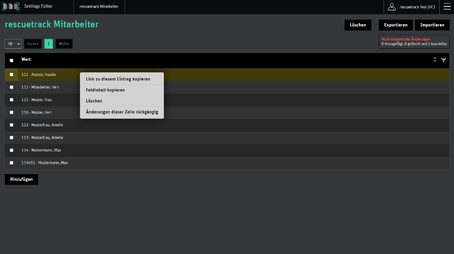454x254 pixels.
Task: Click the user account icon
Action: (x=392, y=6)
